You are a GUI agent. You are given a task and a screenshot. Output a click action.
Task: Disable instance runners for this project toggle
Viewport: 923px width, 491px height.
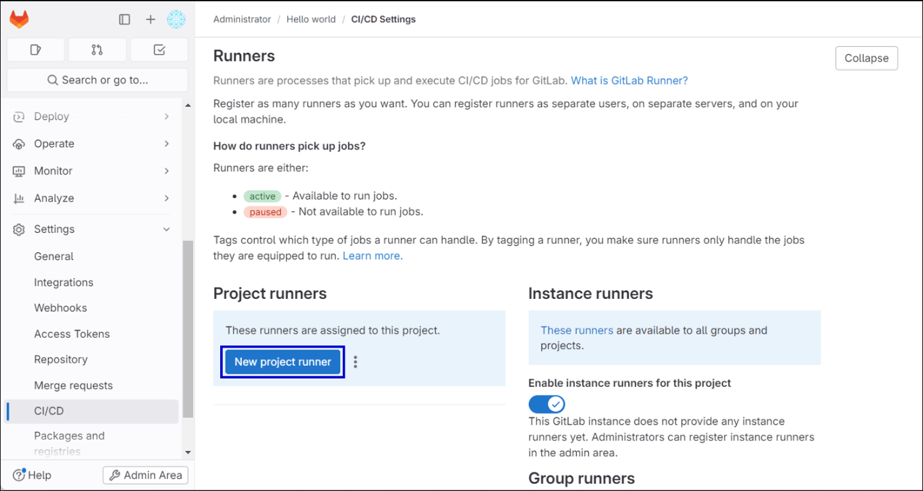[547, 403]
